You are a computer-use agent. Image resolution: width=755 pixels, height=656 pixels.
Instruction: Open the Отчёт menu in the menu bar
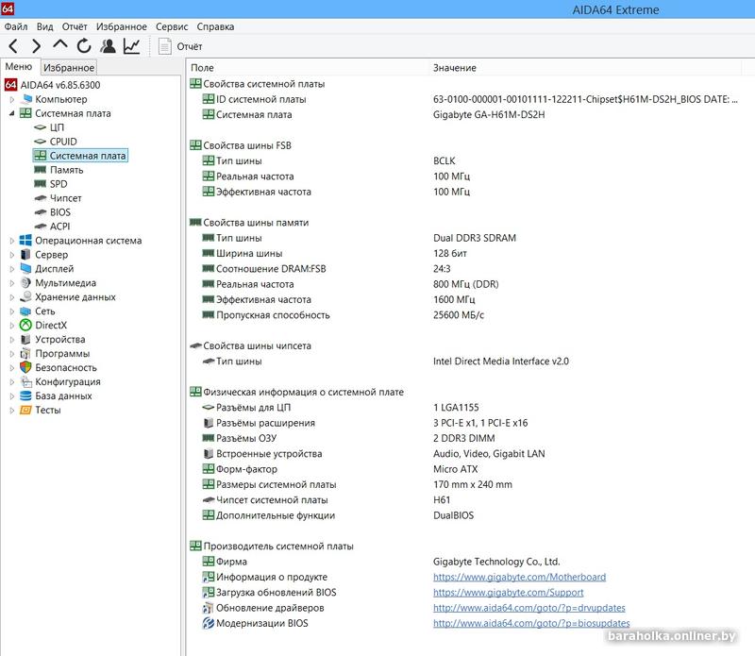pyautogui.click(x=75, y=26)
